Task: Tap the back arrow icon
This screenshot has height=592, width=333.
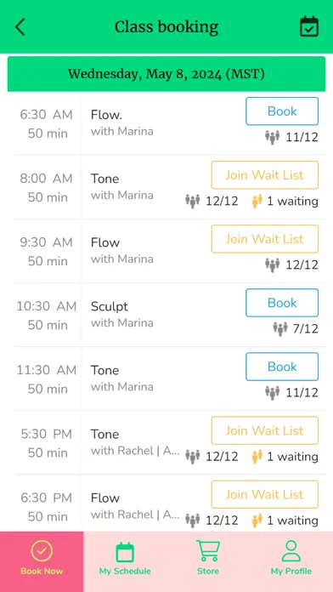Action: click(20, 27)
